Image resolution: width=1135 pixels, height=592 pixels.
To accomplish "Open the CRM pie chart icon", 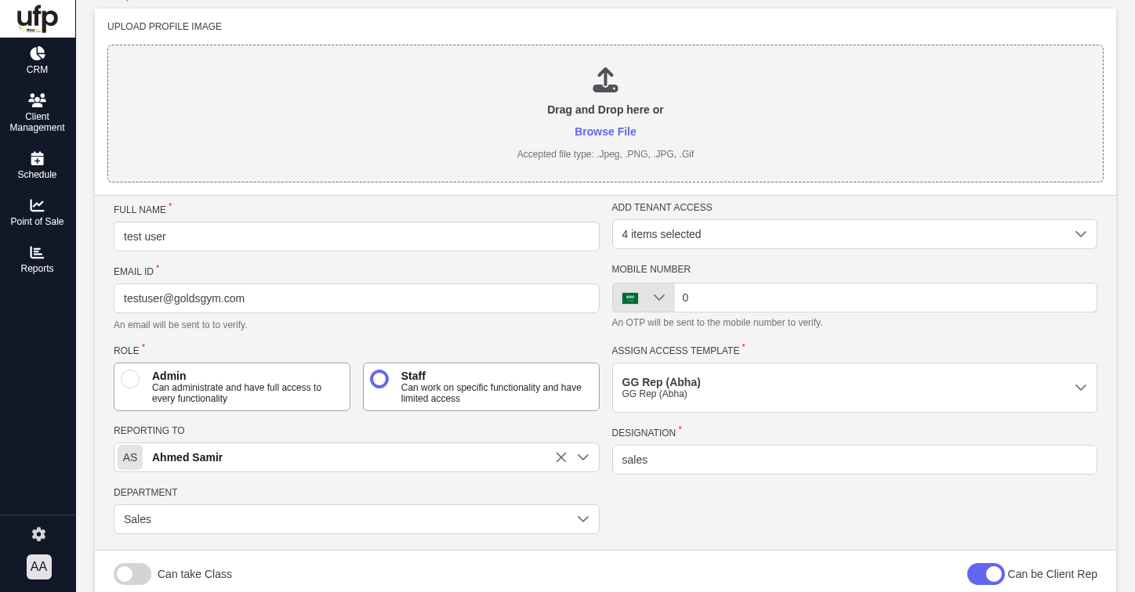I will (37, 53).
